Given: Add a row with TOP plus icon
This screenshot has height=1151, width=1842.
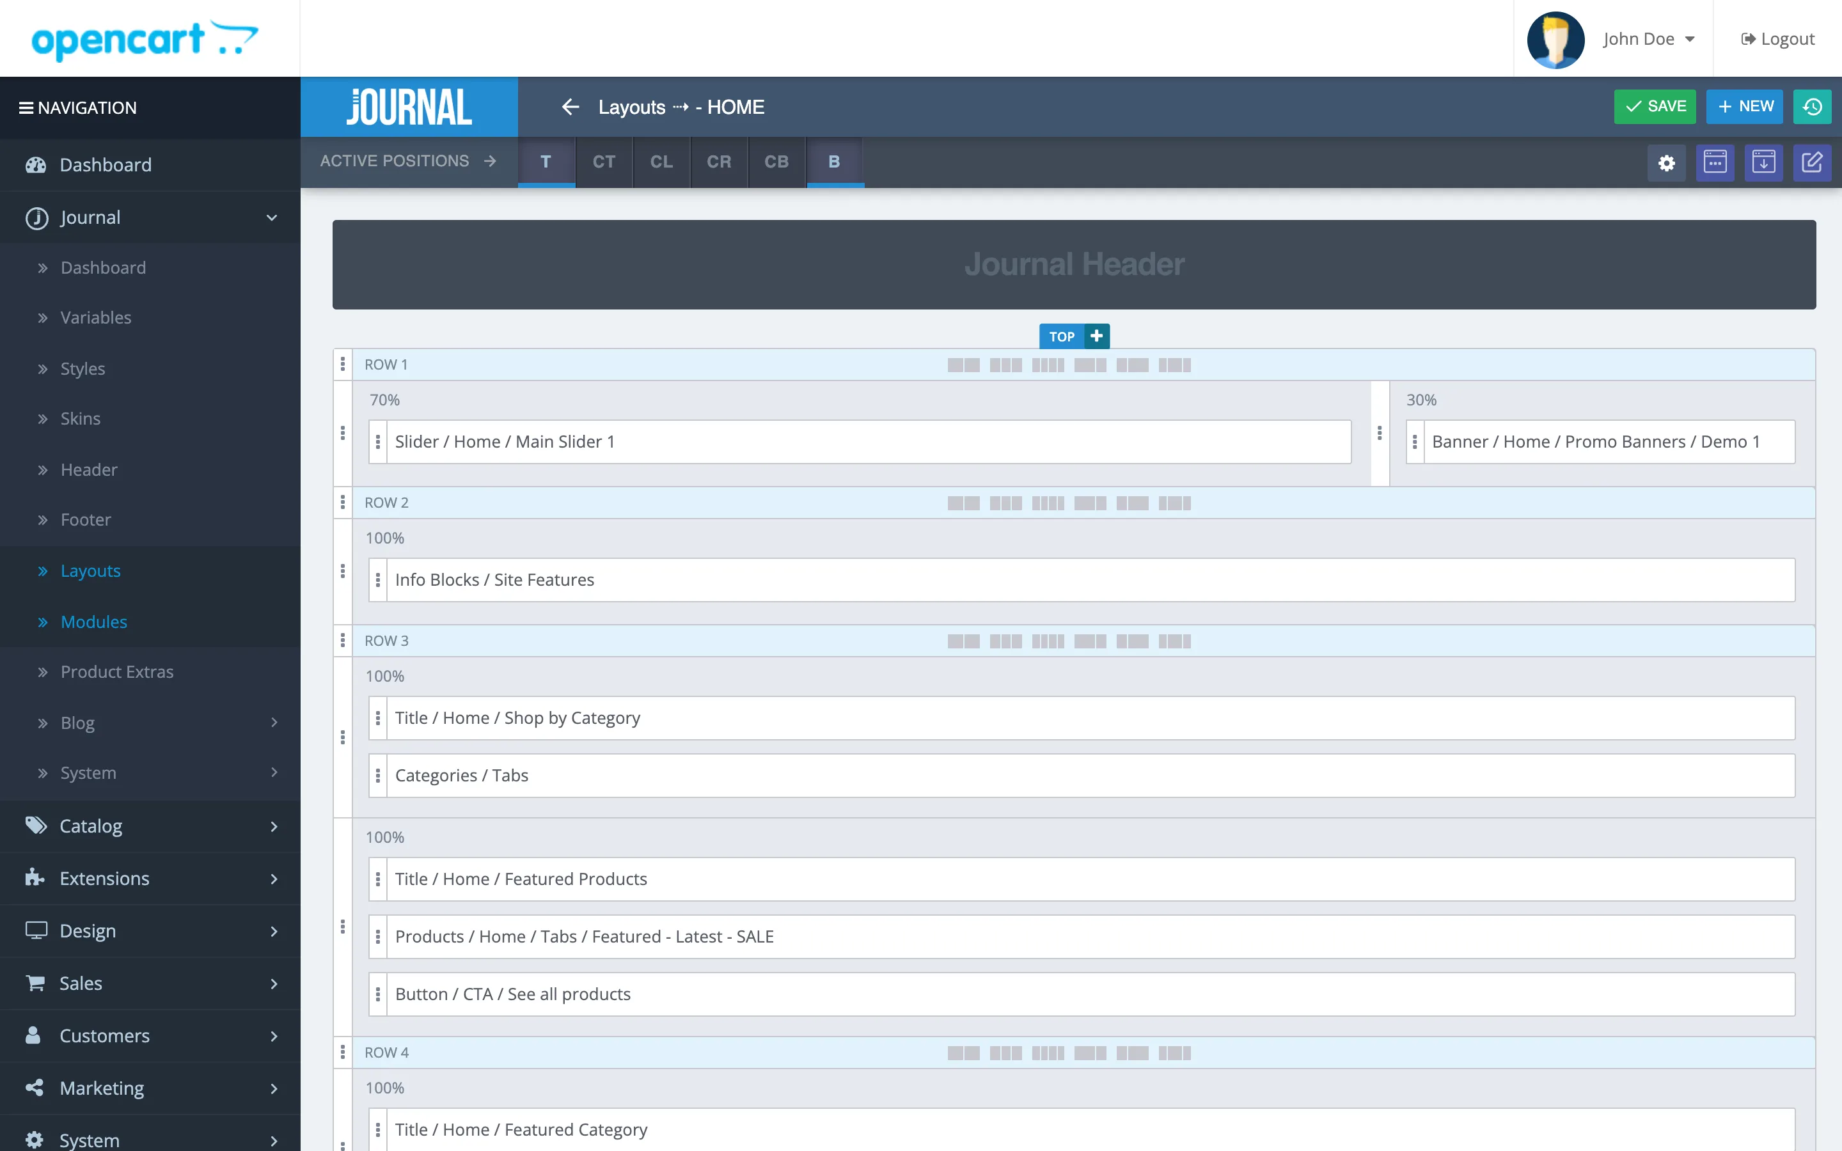Looking at the screenshot, I should [1096, 336].
